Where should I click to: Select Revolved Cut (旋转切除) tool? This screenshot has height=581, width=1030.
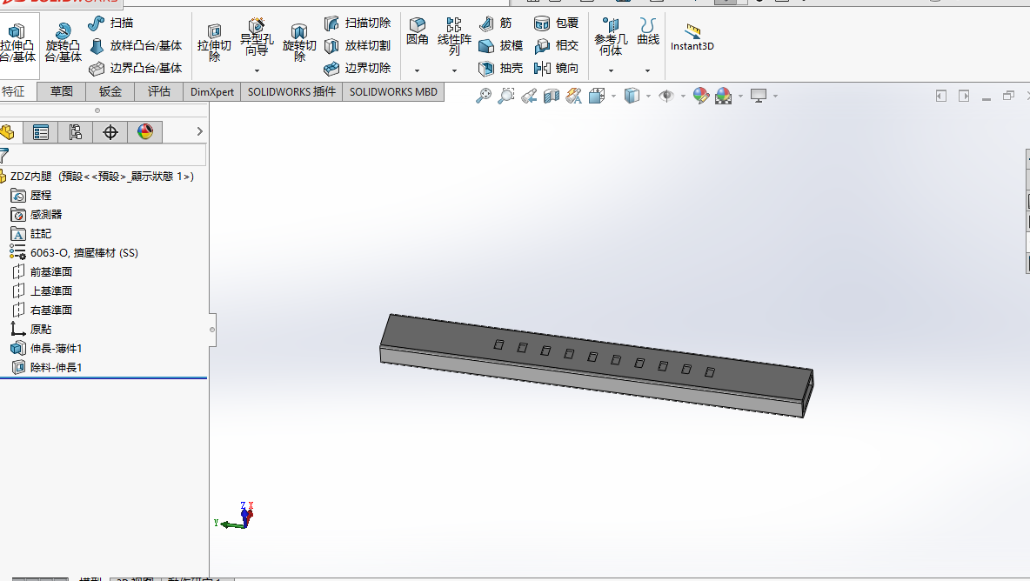click(299, 43)
